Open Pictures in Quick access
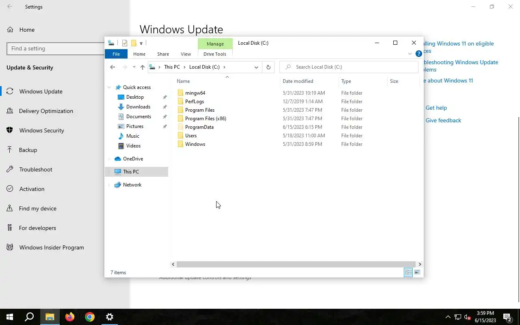520x325 pixels. pyautogui.click(x=134, y=126)
